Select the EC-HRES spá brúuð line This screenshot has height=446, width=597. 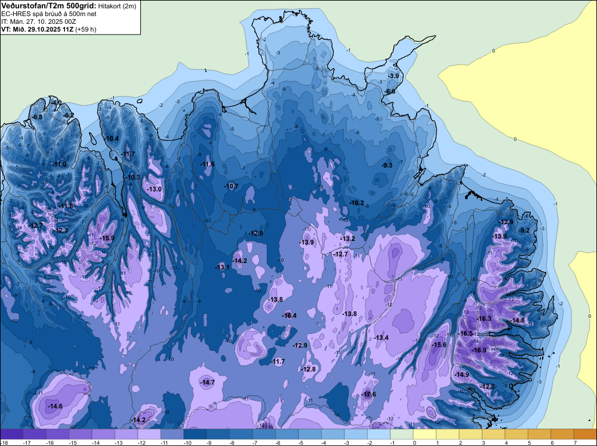49,14
